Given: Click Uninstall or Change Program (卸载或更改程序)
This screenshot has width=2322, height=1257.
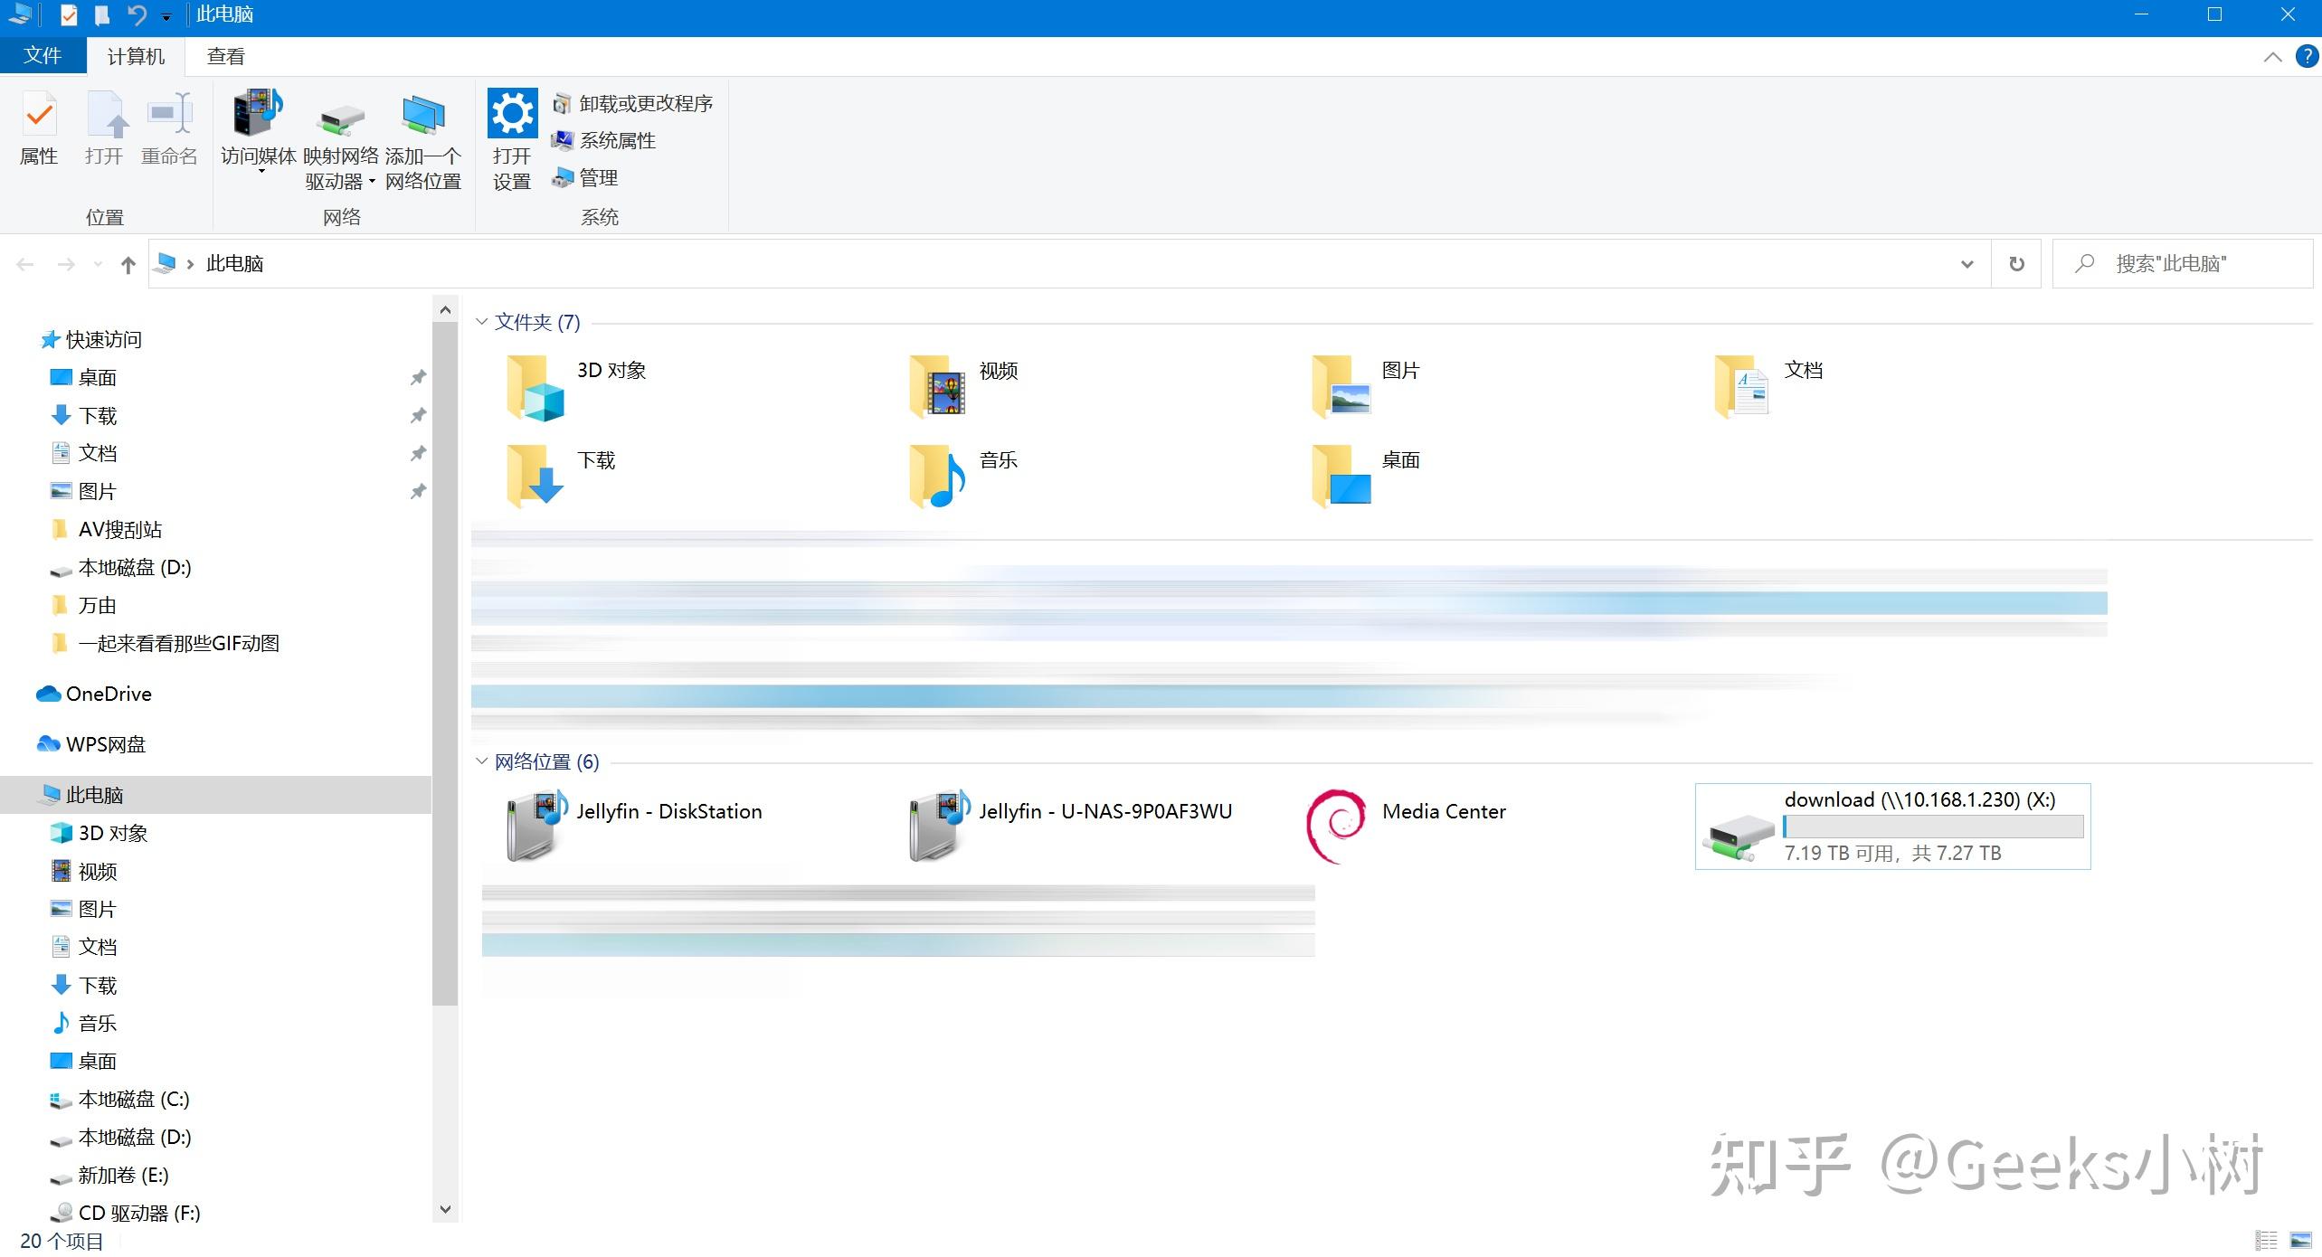Looking at the screenshot, I should [644, 104].
